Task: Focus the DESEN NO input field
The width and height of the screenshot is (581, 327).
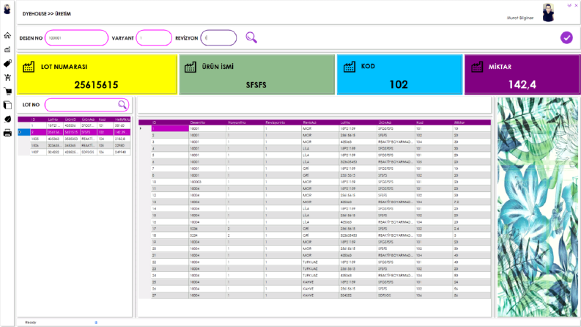Action: pos(76,38)
